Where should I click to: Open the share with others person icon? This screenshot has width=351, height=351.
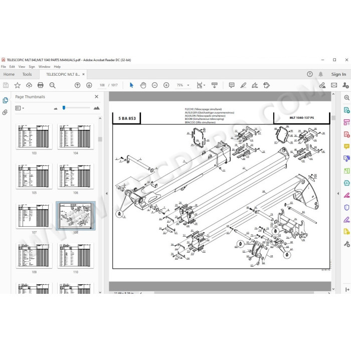(345, 85)
